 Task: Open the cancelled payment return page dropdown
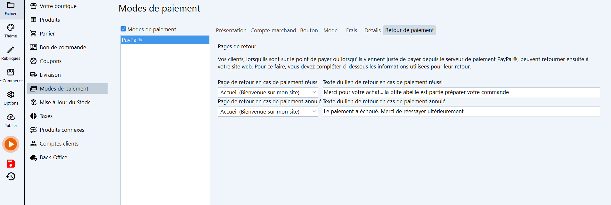pyautogui.click(x=268, y=112)
